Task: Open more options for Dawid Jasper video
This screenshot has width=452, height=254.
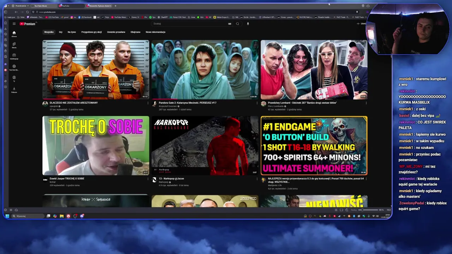Action: 148,179
